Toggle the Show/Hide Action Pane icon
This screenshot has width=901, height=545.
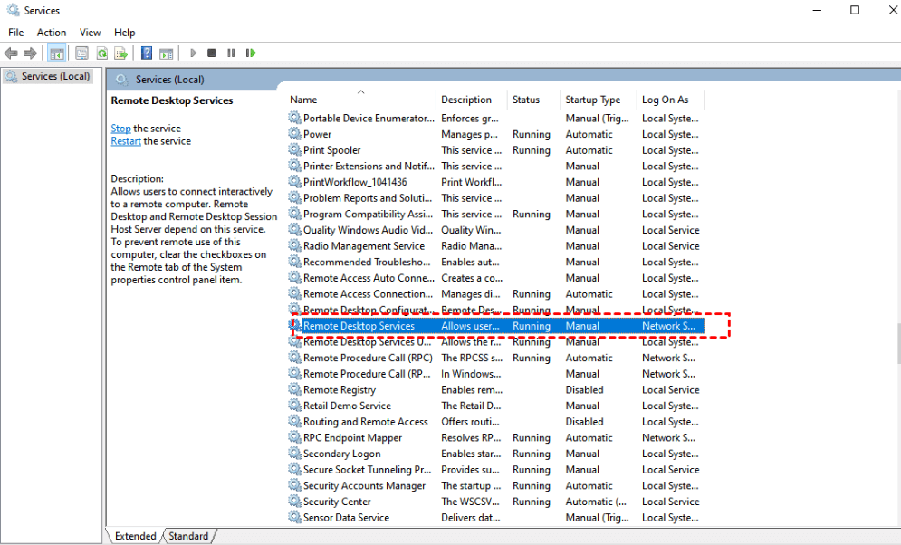click(x=166, y=53)
